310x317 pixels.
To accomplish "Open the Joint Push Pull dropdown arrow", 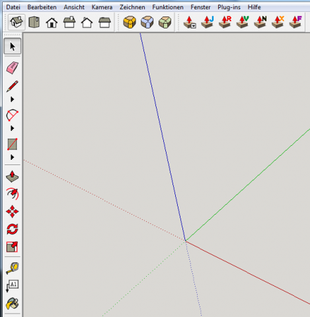I will point(194,26).
